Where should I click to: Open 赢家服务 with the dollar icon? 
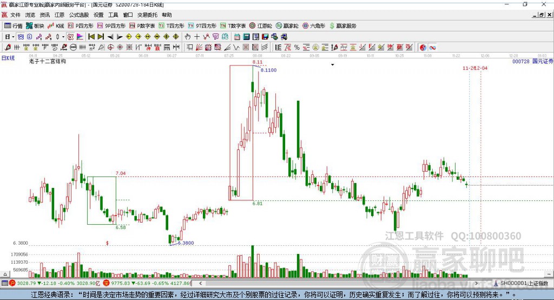(x=342, y=26)
